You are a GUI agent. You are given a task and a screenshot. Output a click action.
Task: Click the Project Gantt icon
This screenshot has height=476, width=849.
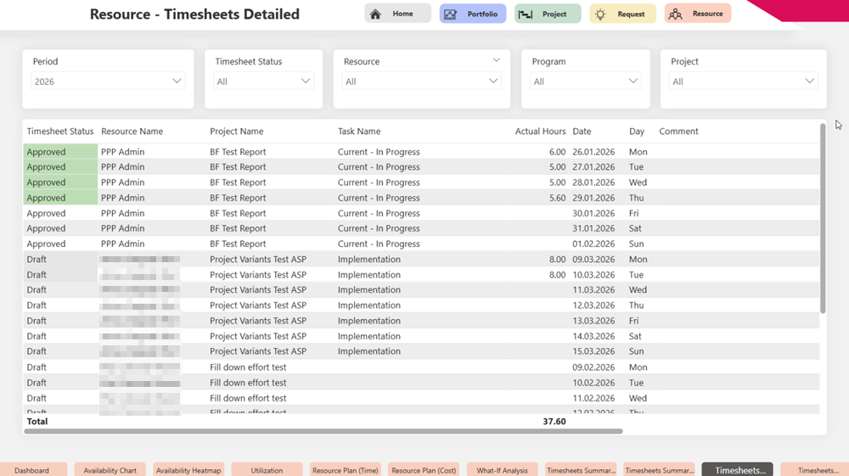(526, 14)
